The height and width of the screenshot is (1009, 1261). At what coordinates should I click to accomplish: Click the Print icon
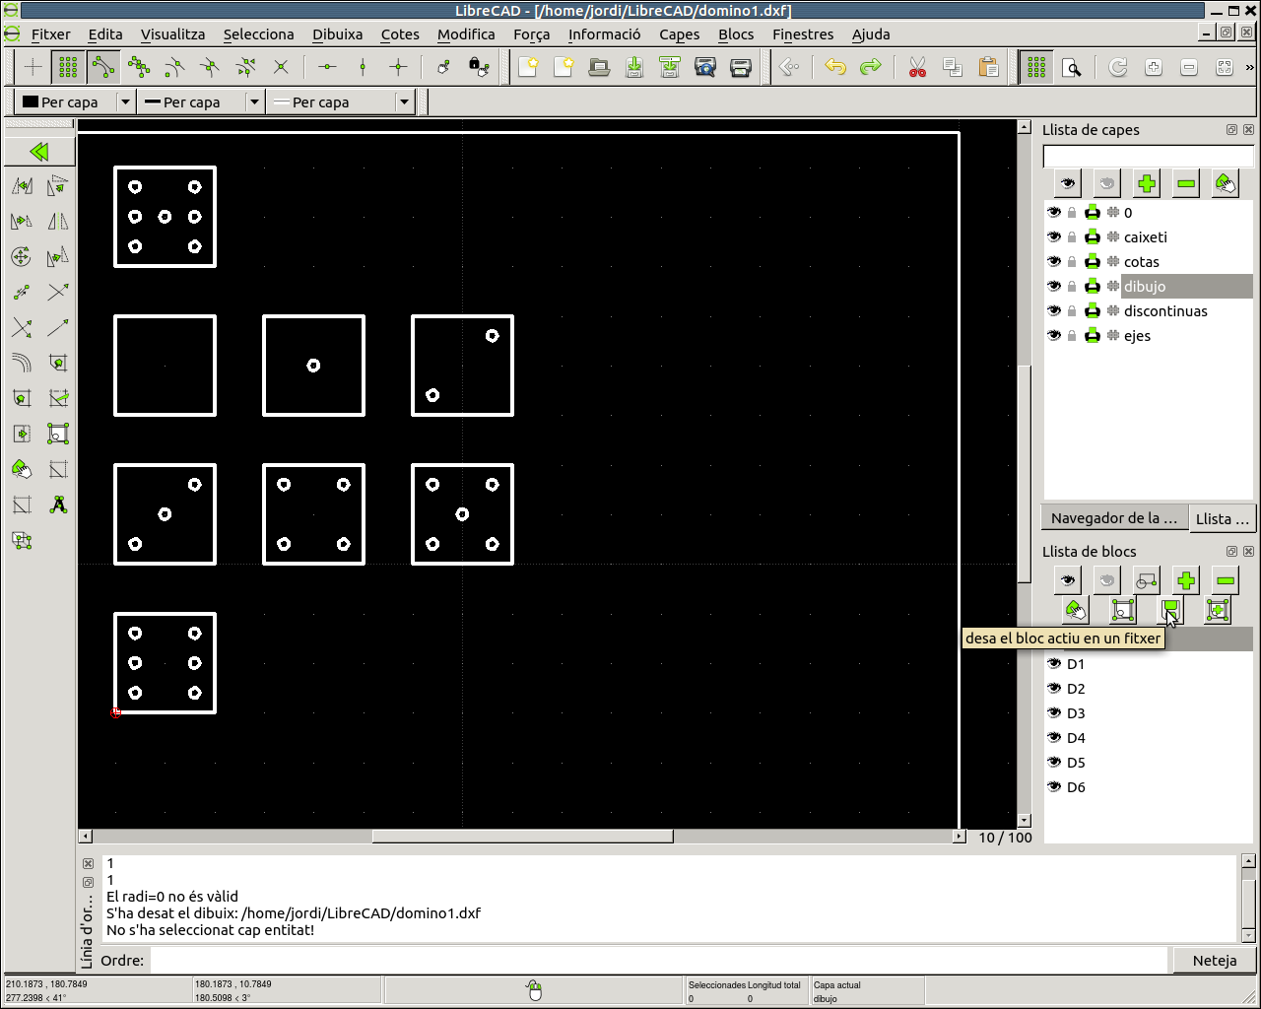pyautogui.click(x=741, y=67)
